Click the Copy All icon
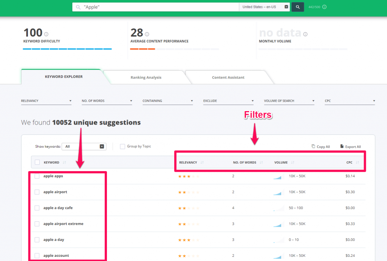Viewport: 387px width, 261px height. click(x=313, y=146)
